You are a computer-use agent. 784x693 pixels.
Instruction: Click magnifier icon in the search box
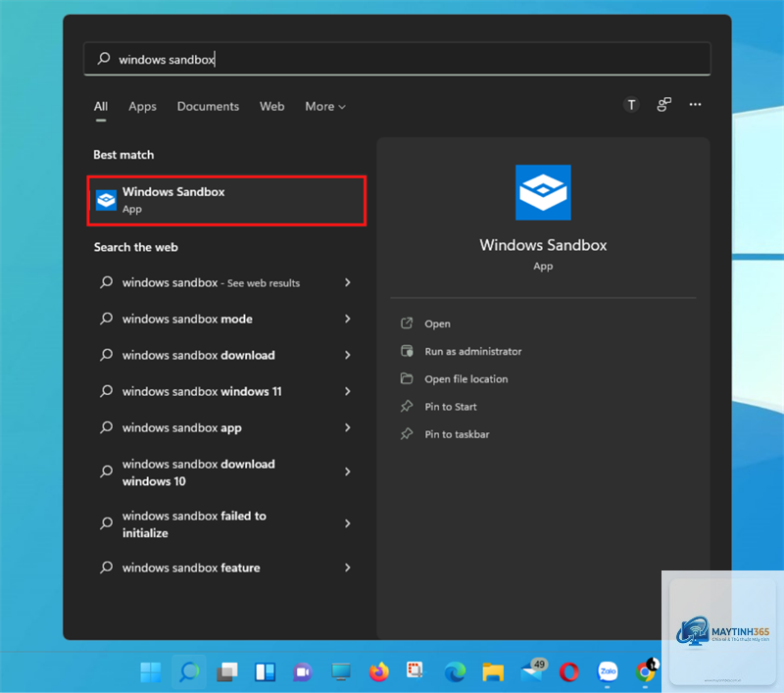pos(104,59)
